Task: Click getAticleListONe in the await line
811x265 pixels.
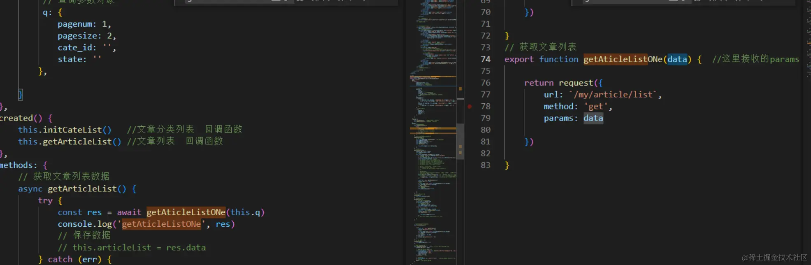Action: coord(186,212)
